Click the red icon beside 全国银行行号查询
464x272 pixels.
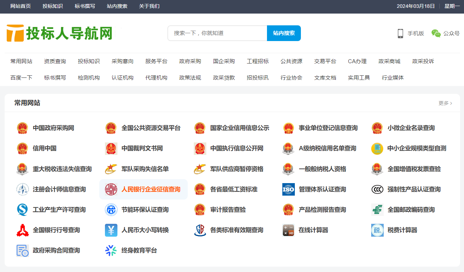tap(22, 230)
